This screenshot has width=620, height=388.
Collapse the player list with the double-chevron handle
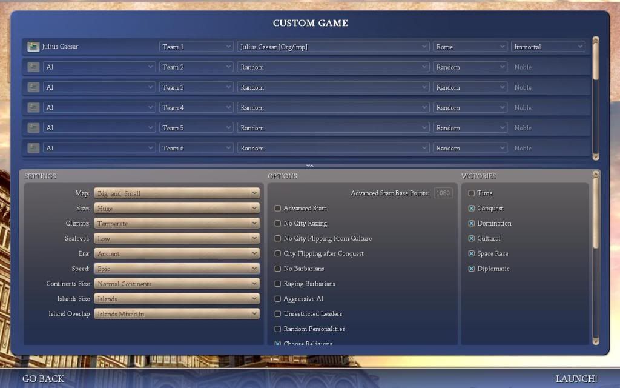coord(310,166)
